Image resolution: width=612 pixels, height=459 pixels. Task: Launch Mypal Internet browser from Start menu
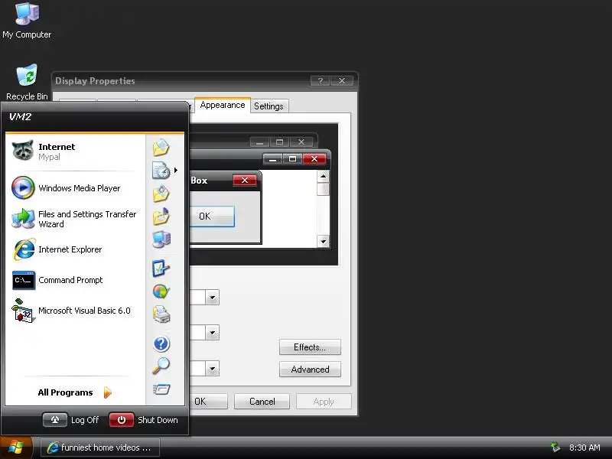coord(74,151)
